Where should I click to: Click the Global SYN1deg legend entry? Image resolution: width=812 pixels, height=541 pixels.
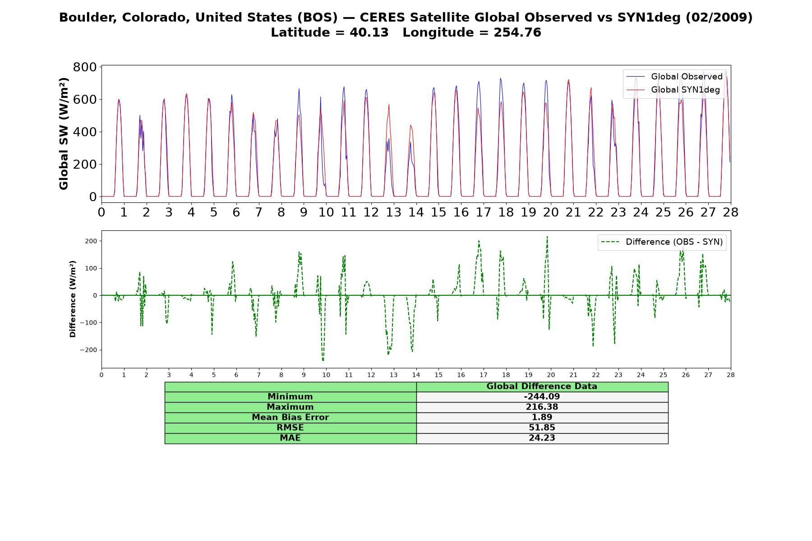click(674, 90)
